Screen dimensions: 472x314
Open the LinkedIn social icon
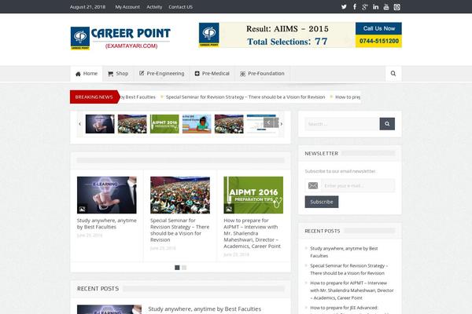click(376, 7)
